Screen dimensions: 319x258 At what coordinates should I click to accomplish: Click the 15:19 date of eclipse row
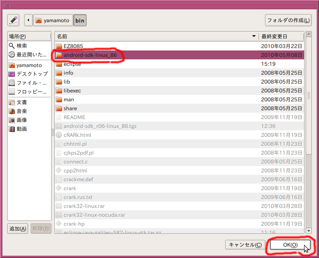pos(268,64)
